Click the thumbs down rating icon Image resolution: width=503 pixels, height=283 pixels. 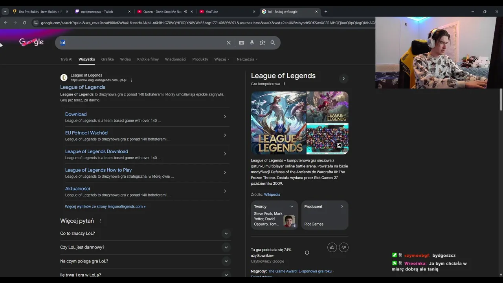[343, 247]
